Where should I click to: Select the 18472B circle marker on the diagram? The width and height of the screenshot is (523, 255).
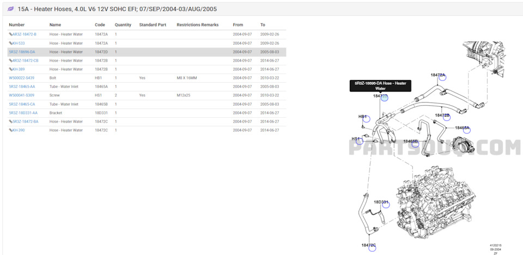pos(446,118)
